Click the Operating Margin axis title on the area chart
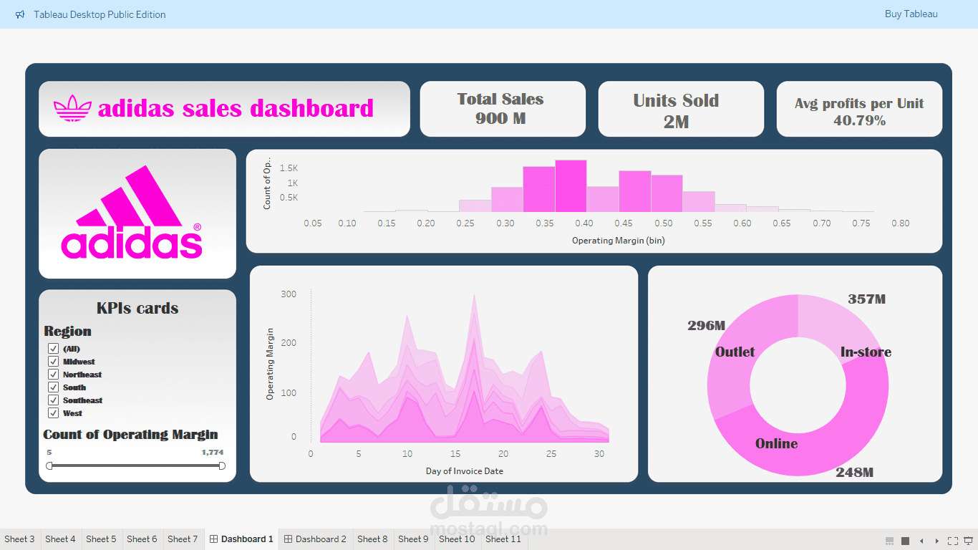Screen dimensions: 978x550 point(270,364)
